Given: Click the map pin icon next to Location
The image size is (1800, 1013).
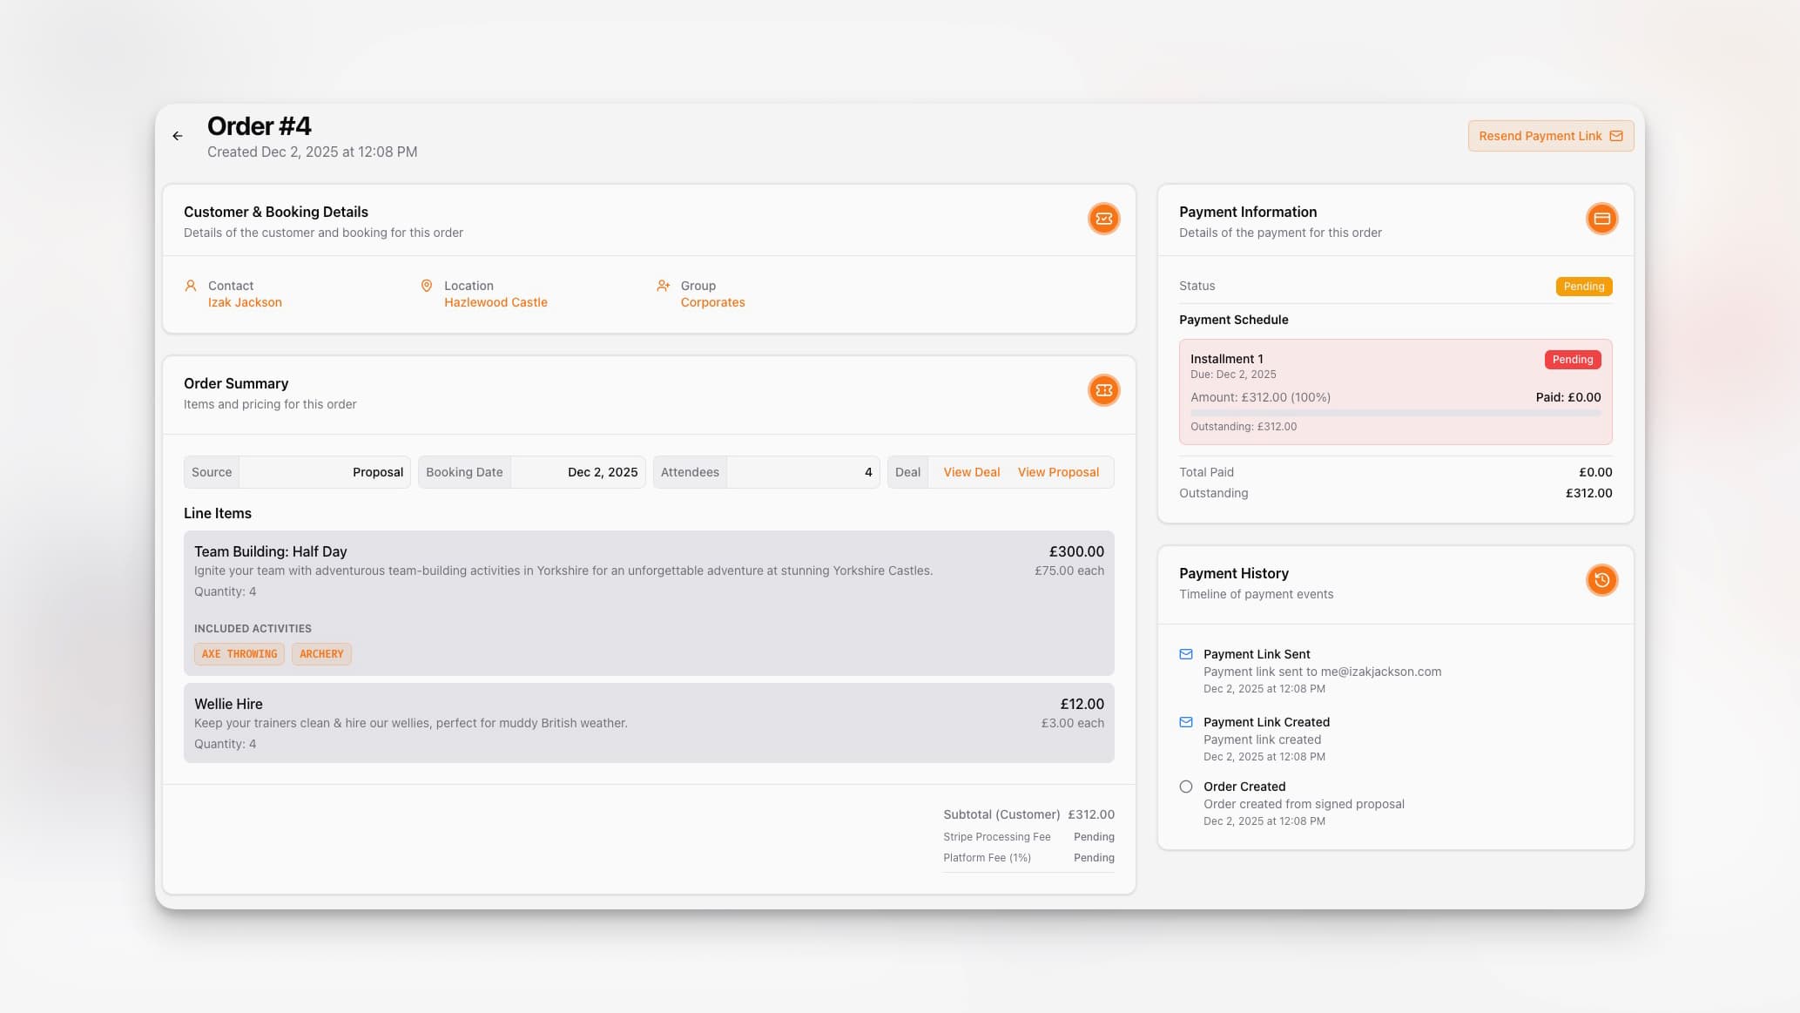Looking at the screenshot, I should click(x=427, y=286).
